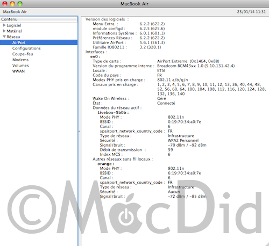
Task: Select Modems in the sidebar
Action: (x=20, y=60)
